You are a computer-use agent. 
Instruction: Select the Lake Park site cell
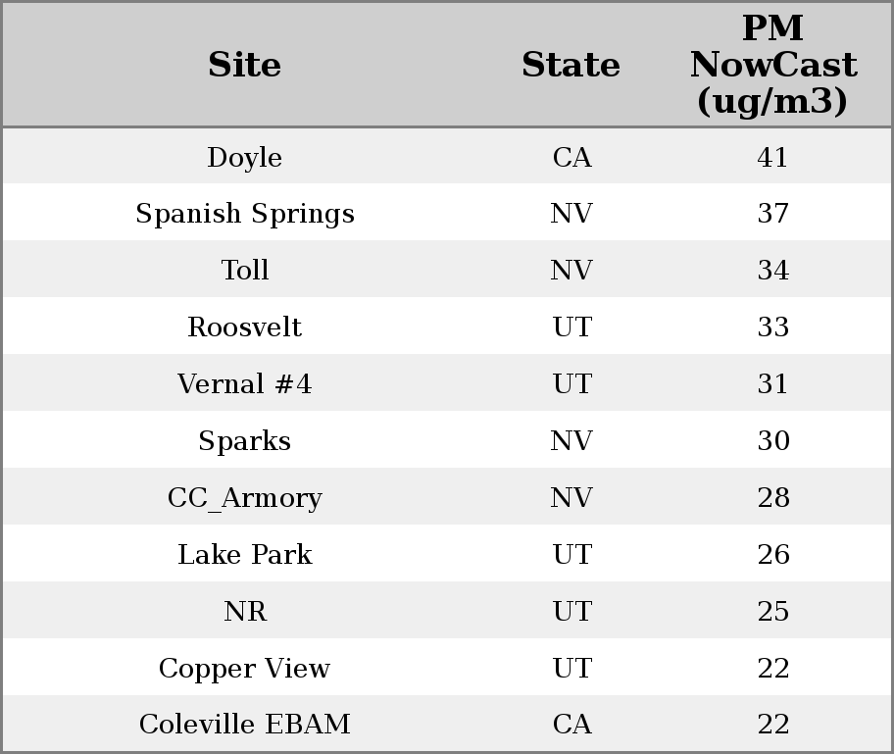245,555
